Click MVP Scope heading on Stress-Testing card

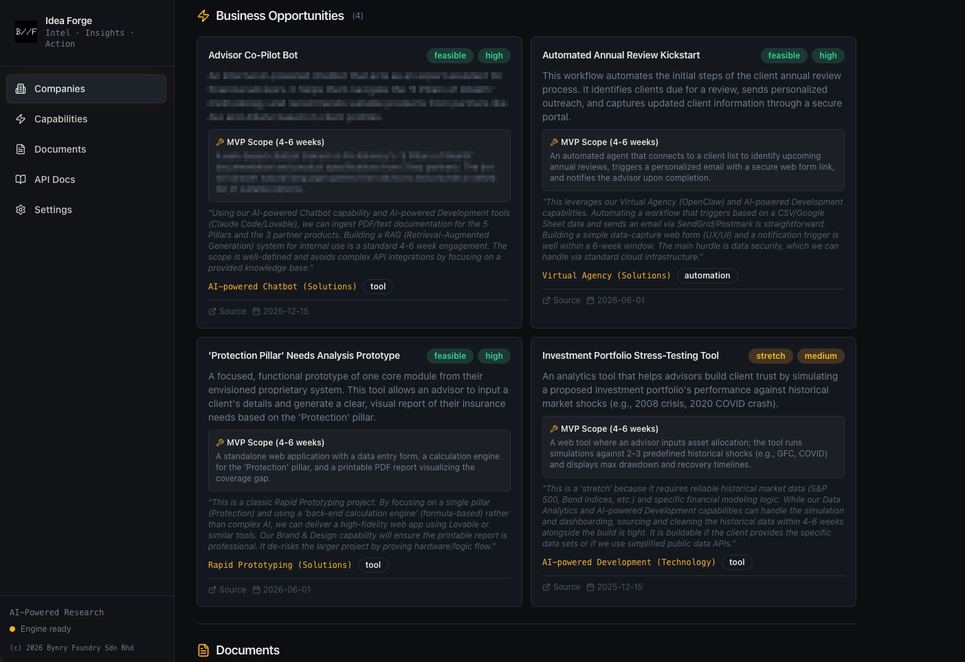tap(610, 429)
